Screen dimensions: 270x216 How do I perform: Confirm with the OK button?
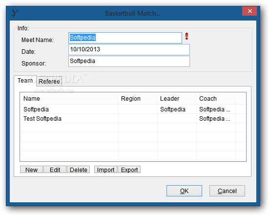(x=184, y=191)
